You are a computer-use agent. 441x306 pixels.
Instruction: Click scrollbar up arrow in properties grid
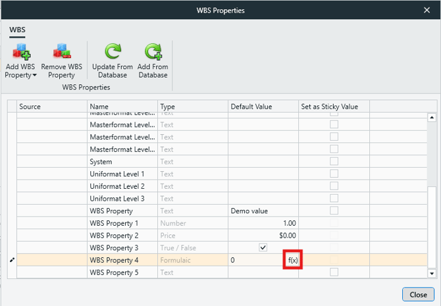click(x=432, y=118)
